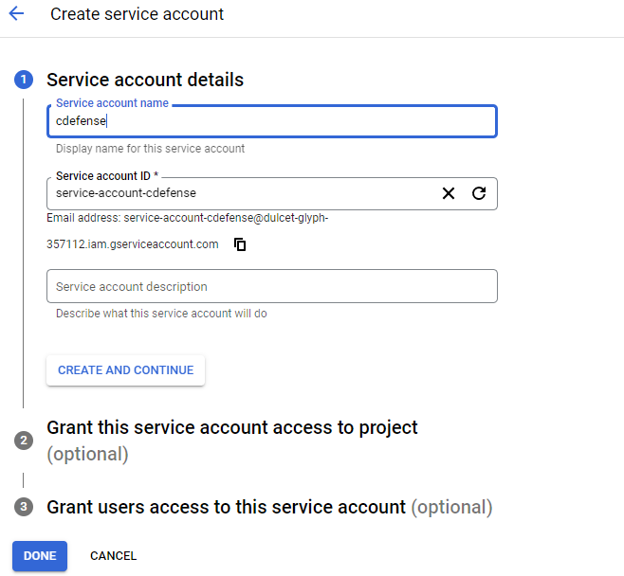
Task: Select the Service account details step heading
Action: (145, 80)
